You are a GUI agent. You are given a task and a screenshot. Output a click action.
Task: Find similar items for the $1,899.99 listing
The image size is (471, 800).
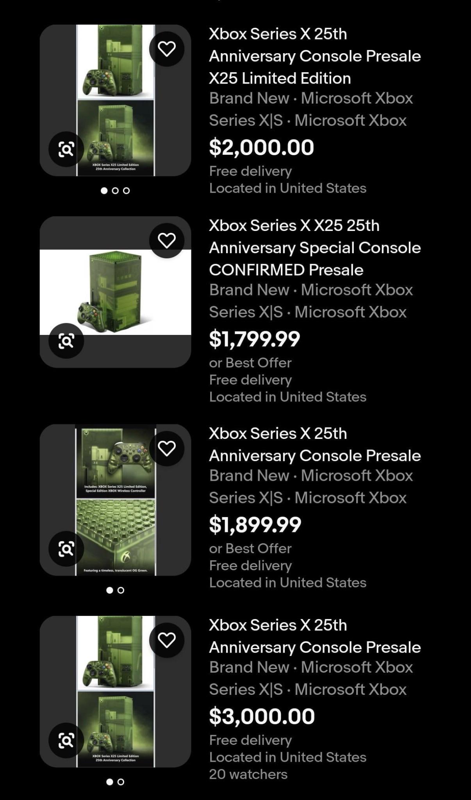coord(66,549)
